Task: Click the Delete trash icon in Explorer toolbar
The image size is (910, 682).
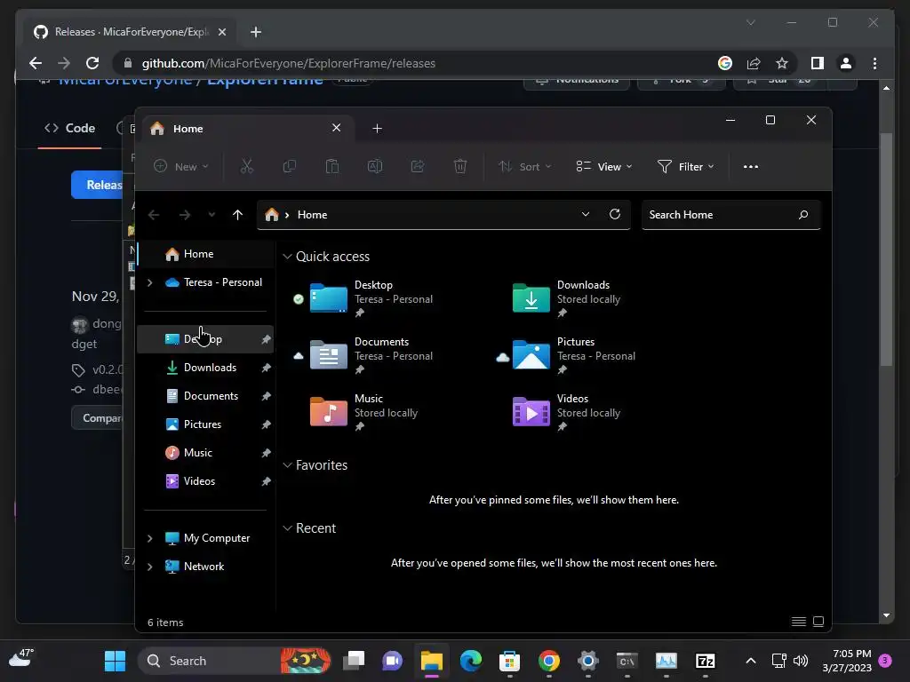Action: 460,166
